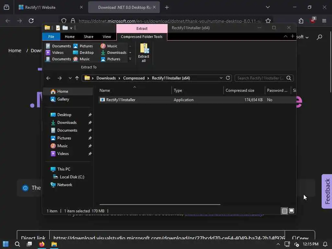Reload the page in Firefox

[31, 21]
